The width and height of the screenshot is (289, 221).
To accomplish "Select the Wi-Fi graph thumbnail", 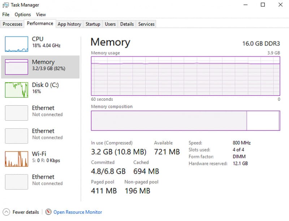I will [x=17, y=159].
